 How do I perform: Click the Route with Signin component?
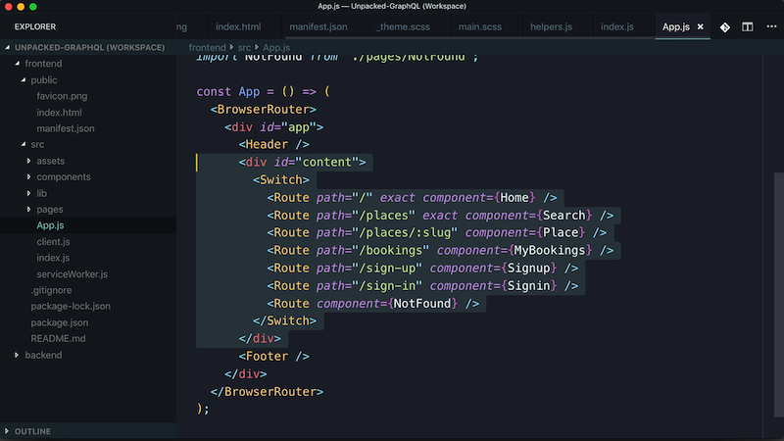click(x=422, y=286)
